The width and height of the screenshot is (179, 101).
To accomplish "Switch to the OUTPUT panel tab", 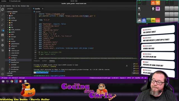I will 44,61.
